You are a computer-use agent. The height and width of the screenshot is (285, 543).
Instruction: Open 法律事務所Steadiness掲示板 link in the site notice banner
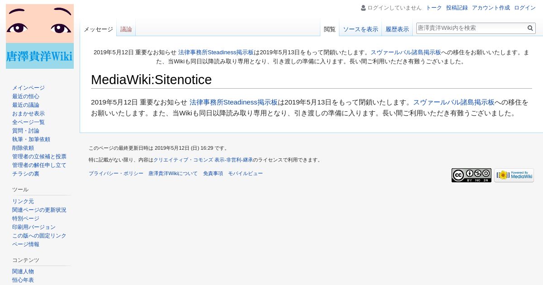click(x=216, y=52)
